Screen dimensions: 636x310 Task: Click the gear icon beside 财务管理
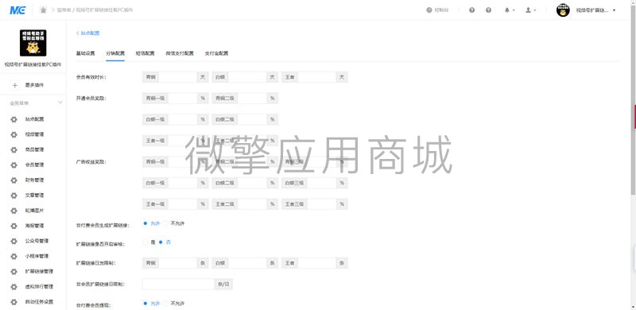14,180
